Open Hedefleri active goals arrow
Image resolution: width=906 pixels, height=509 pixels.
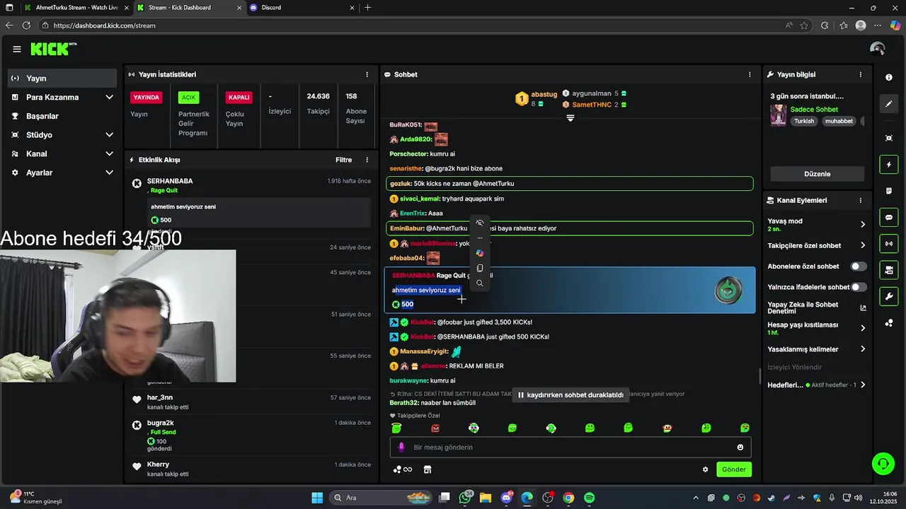(x=863, y=385)
